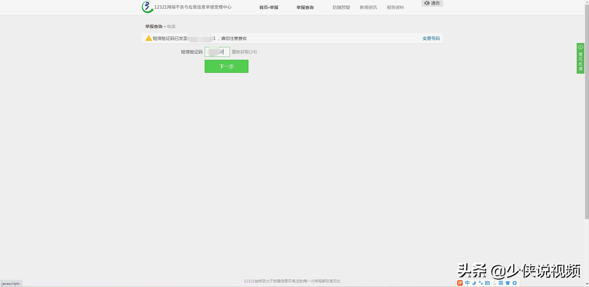Open the 防骗预警 menu item
The width and height of the screenshot is (589, 287).
pos(341,7)
